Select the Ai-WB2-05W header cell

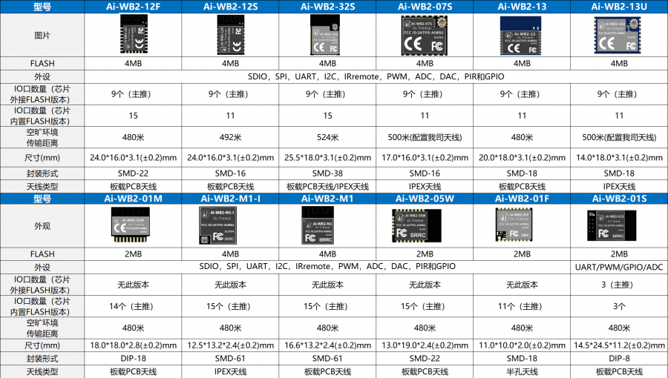(x=425, y=199)
